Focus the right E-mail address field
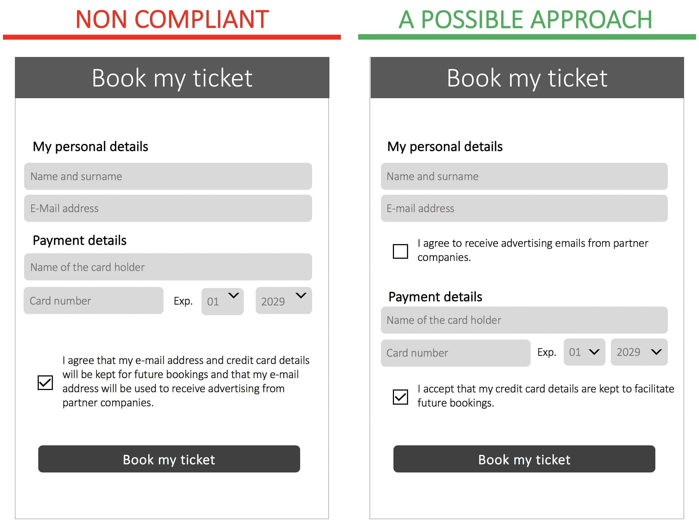Image resolution: width=699 pixels, height=524 pixels. [524, 208]
